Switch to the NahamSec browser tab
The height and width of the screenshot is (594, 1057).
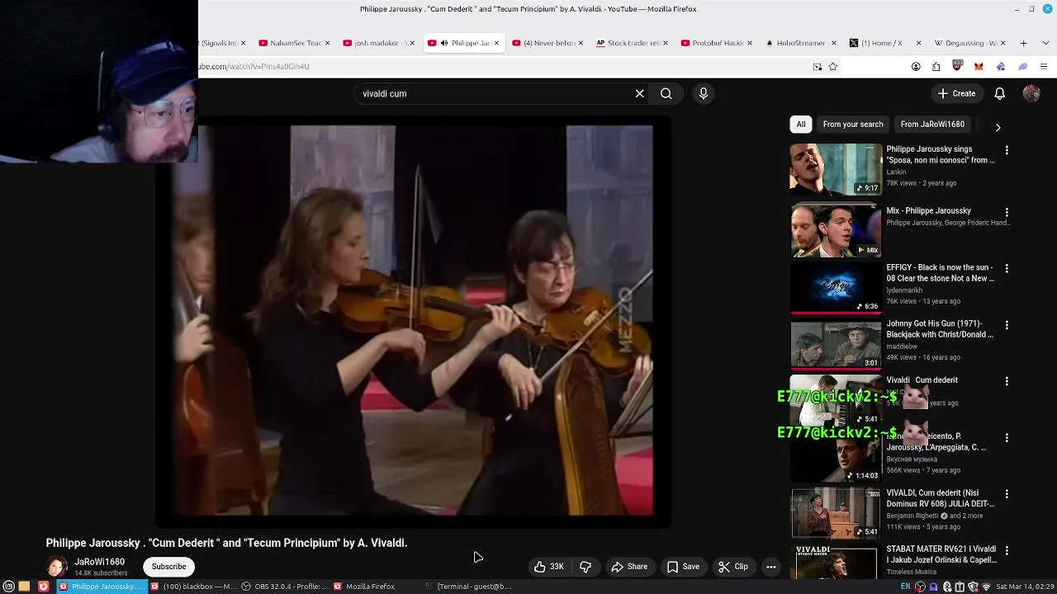pos(295,43)
